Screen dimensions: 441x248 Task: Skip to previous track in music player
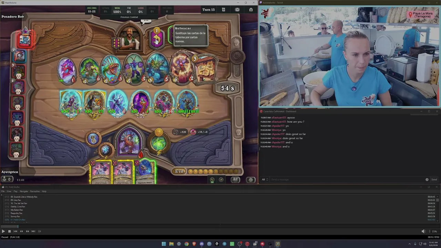[x=15, y=231]
